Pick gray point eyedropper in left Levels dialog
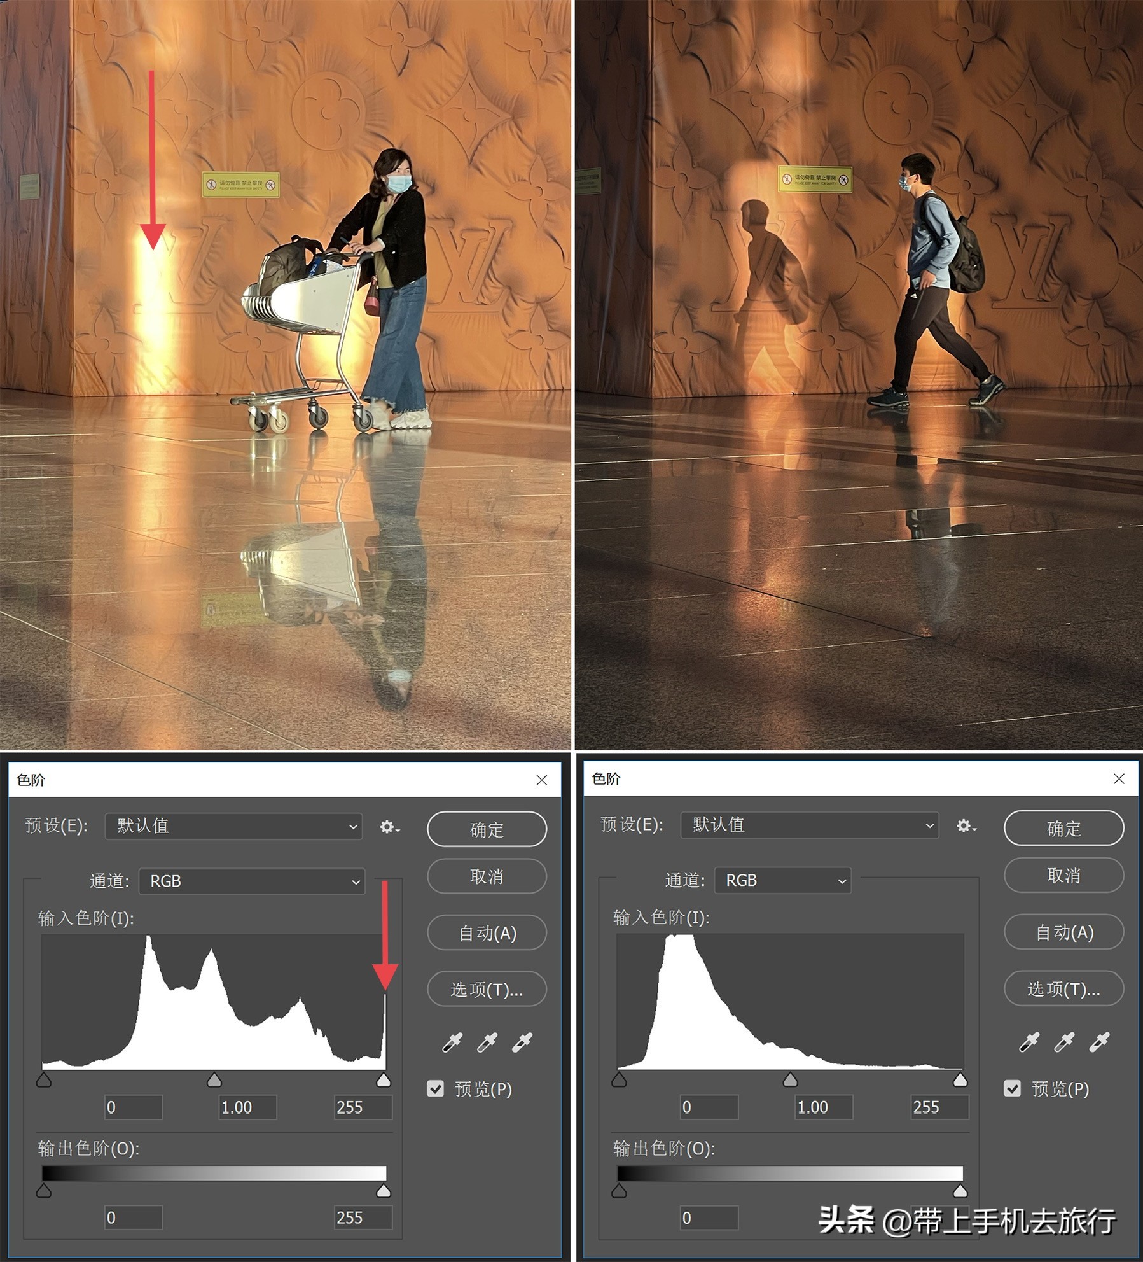 pyautogui.click(x=487, y=1042)
